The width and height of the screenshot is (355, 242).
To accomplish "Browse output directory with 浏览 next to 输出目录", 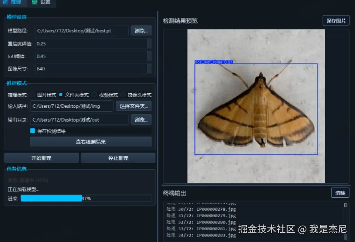I will pyautogui.click(x=141, y=119).
